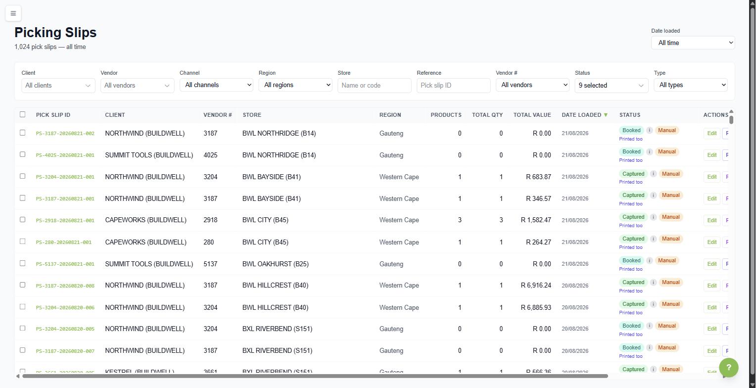Sort by Total Value column header
The image size is (756, 388).
532,115
